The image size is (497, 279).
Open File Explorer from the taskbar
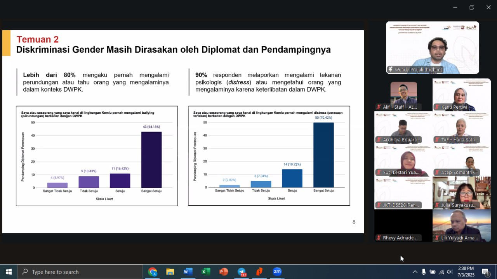point(170,272)
